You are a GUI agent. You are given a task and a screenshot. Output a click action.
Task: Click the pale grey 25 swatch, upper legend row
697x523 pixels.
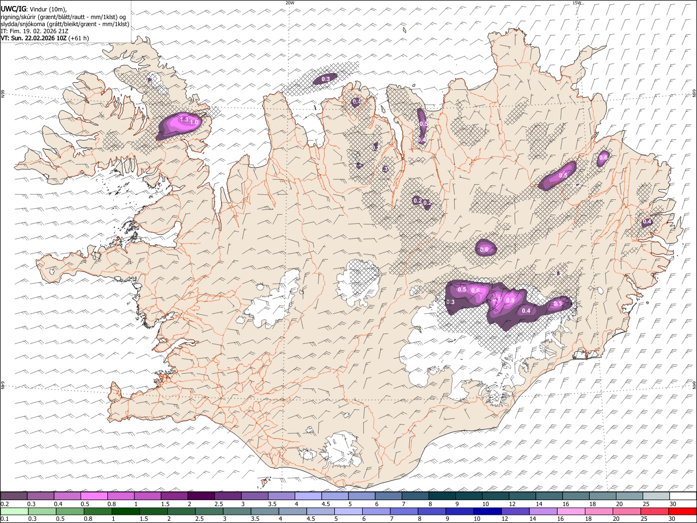(656, 496)
